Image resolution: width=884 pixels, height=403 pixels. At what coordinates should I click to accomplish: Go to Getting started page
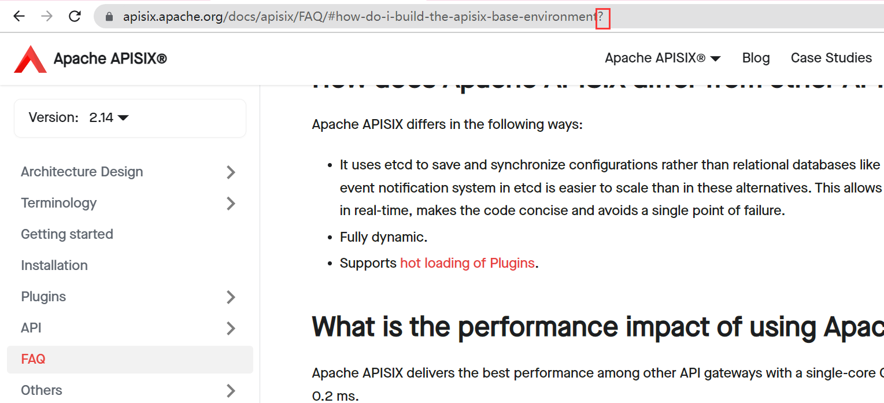pyautogui.click(x=67, y=234)
